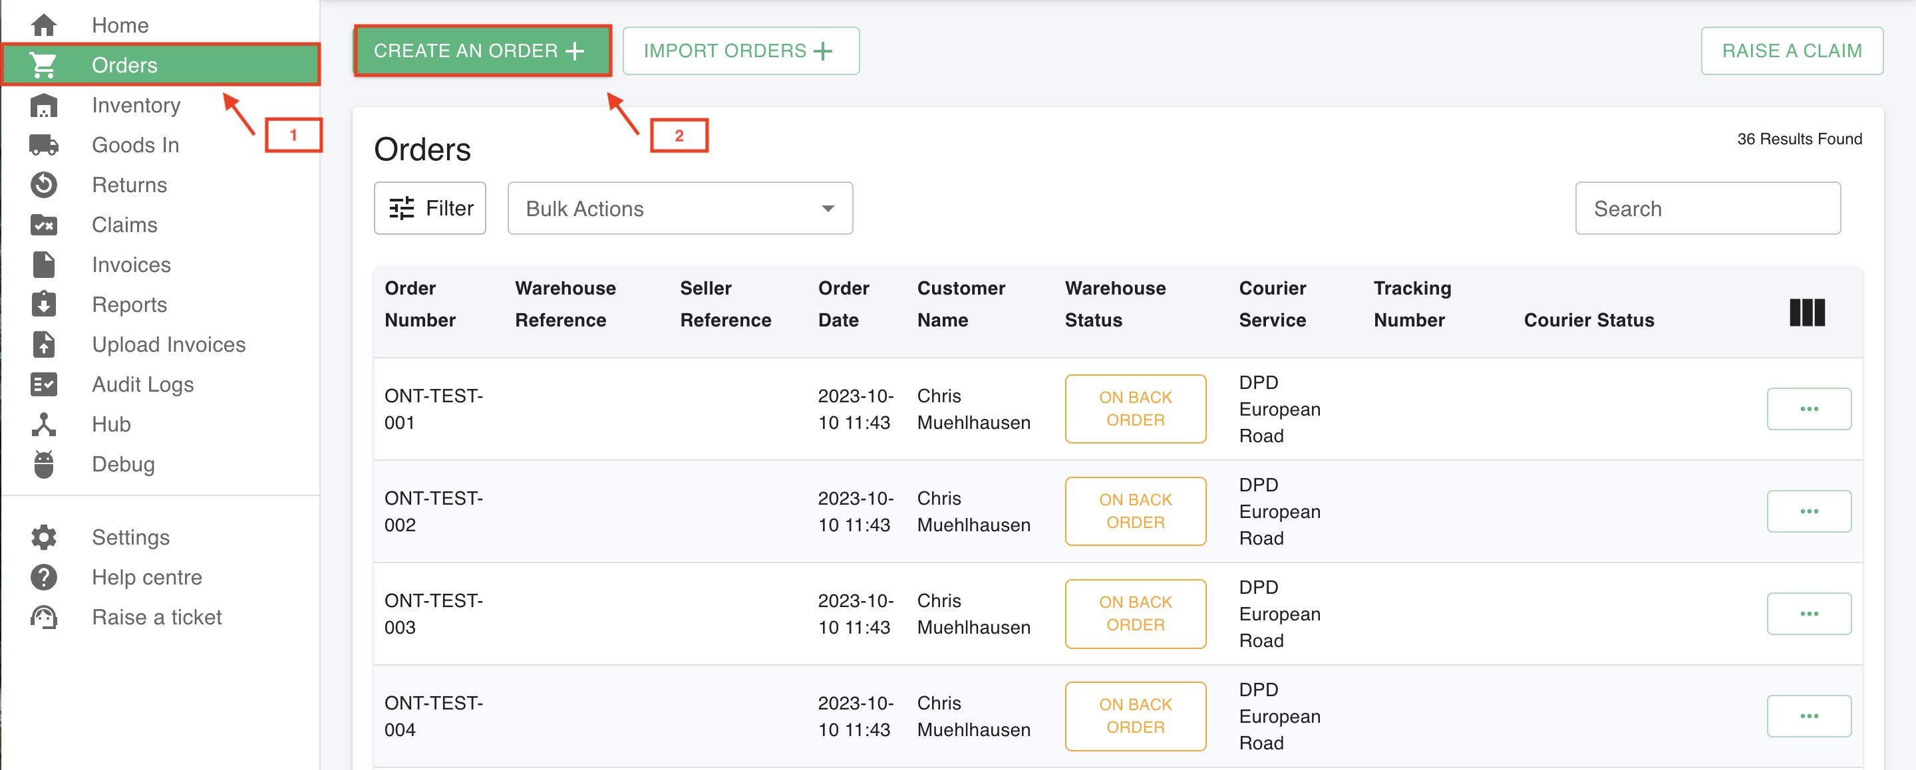Click the Orders shopping cart icon
1916x770 pixels.
point(43,65)
